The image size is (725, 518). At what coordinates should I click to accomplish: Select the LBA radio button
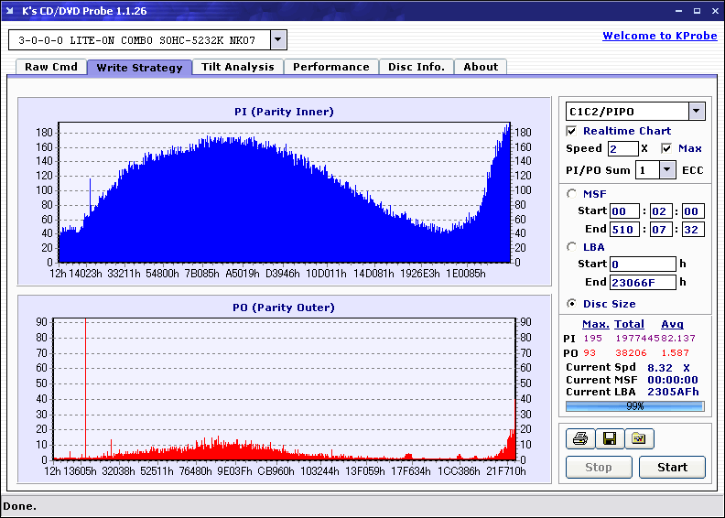(x=572, y=246)
